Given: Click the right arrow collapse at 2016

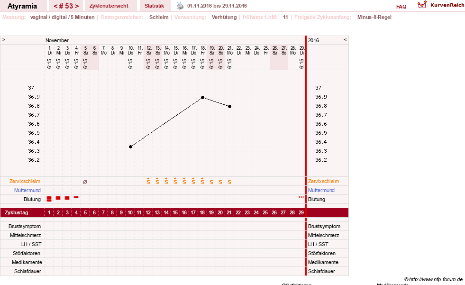Looking at the screenshot, I should coord(345,39).
